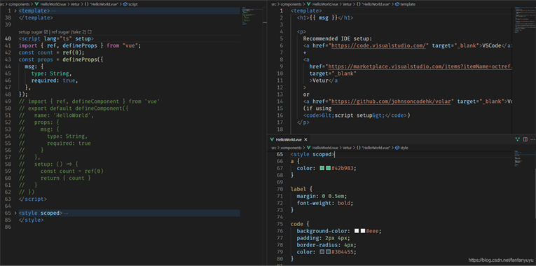Viewport: 536px width, 266px height.
Task: Expand the folded template block on line 1
Action: [15, 11]
